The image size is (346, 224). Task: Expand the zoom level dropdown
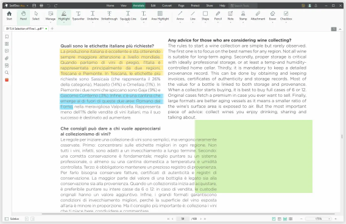point(329,219)
